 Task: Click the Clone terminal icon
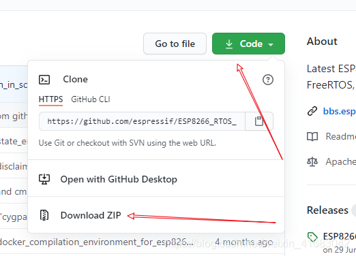pos(44,80)
